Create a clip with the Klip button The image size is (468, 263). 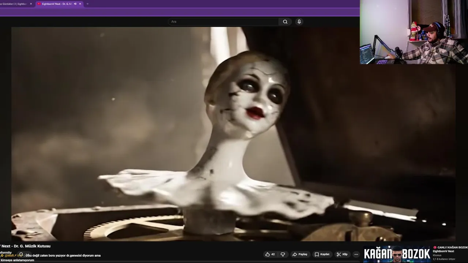click(342, 254)
